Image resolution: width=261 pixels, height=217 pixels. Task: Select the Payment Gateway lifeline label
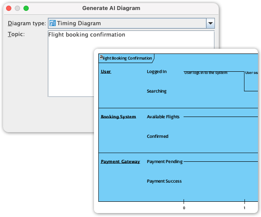pos(120,161)
